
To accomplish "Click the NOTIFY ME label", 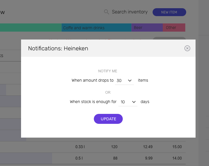I will 108,71.
